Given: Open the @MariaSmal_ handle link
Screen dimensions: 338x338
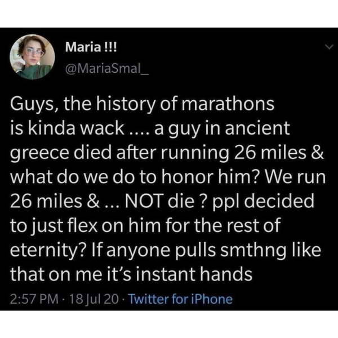Looking at the screenshot, I should coord(107,69).
